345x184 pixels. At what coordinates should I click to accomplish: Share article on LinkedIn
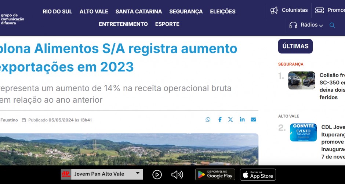click(242, 120)
